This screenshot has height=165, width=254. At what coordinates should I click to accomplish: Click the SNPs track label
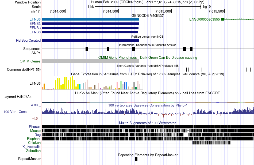click(x=36, y=53)
